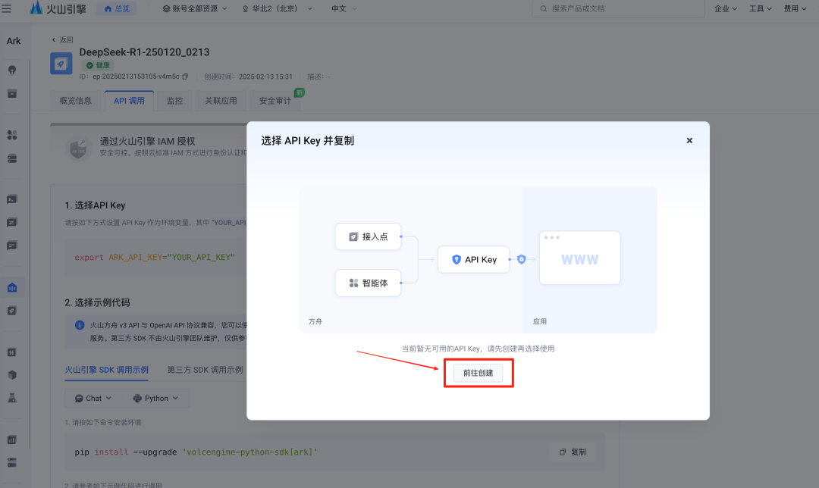The width and height of the screenshot is (819, 488).
Task: Close the 选择 API Key 并复制 dialog
Action: click(689, 140)
